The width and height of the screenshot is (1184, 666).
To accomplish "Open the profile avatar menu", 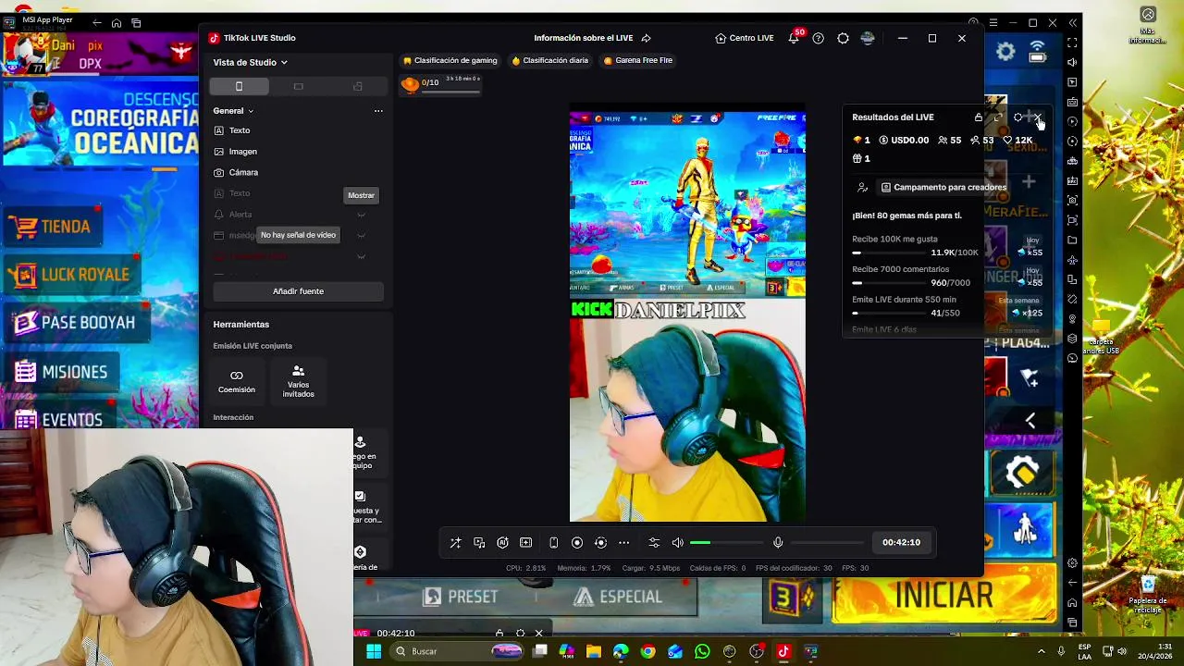I will [868, 38].
